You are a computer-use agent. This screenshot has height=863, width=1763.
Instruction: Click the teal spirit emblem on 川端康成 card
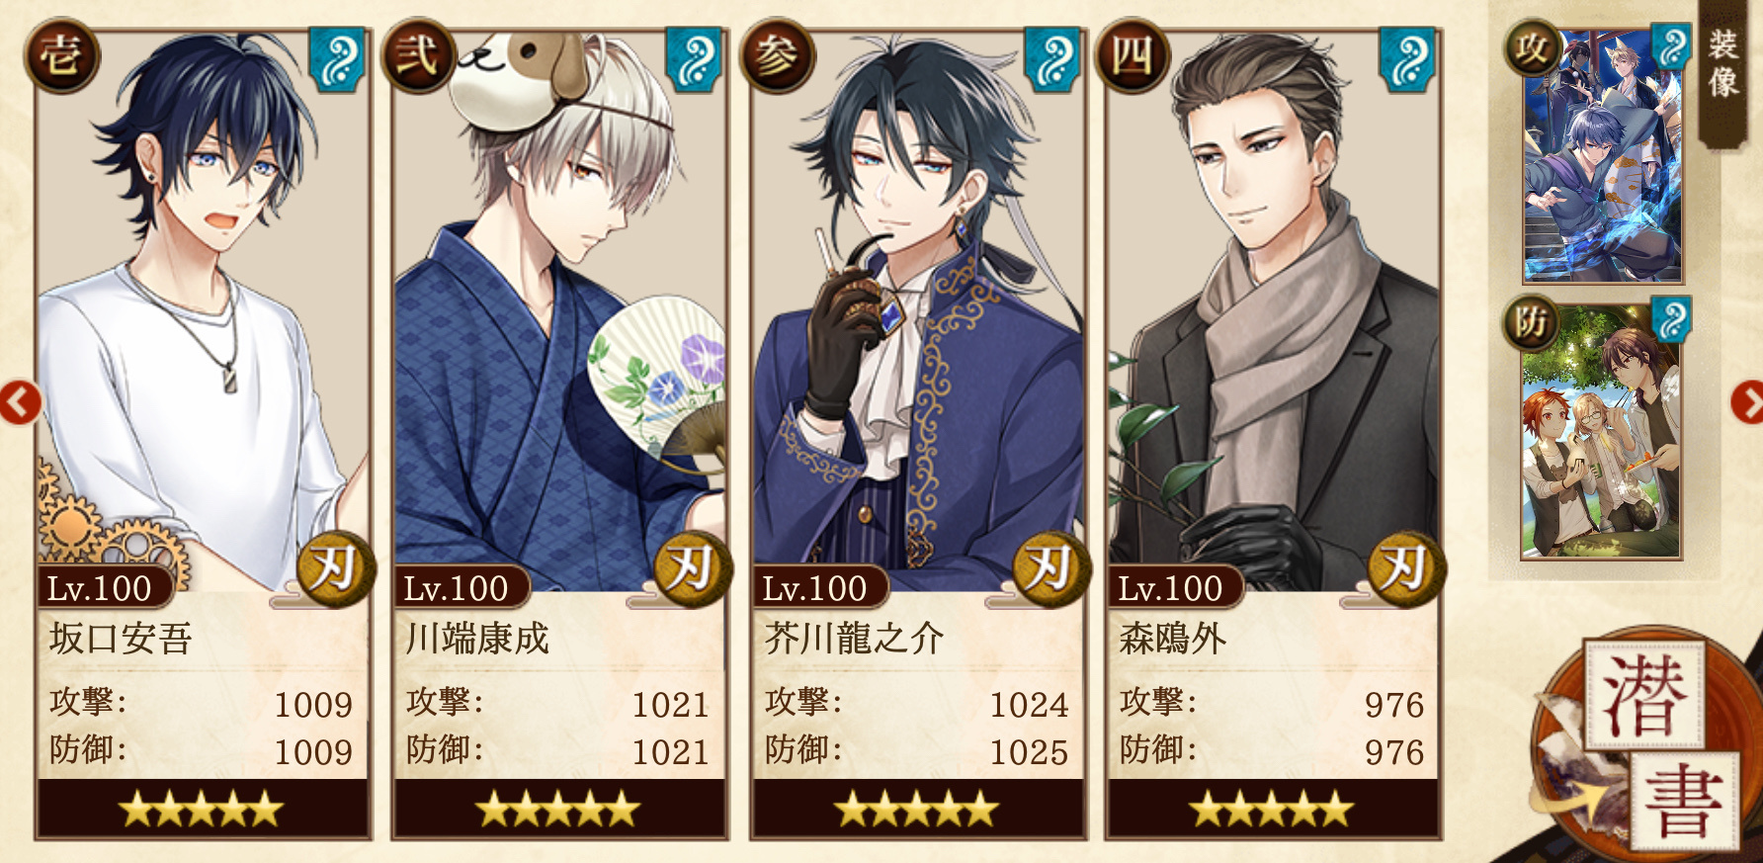point(694,59)
